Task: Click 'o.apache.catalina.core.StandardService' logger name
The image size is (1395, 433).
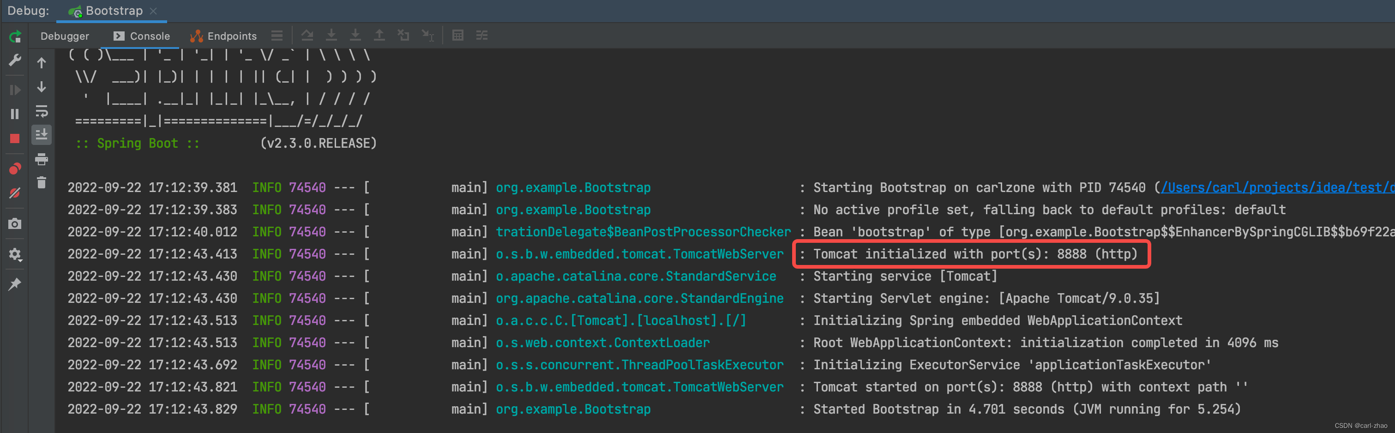Action: tap(636, 277)
